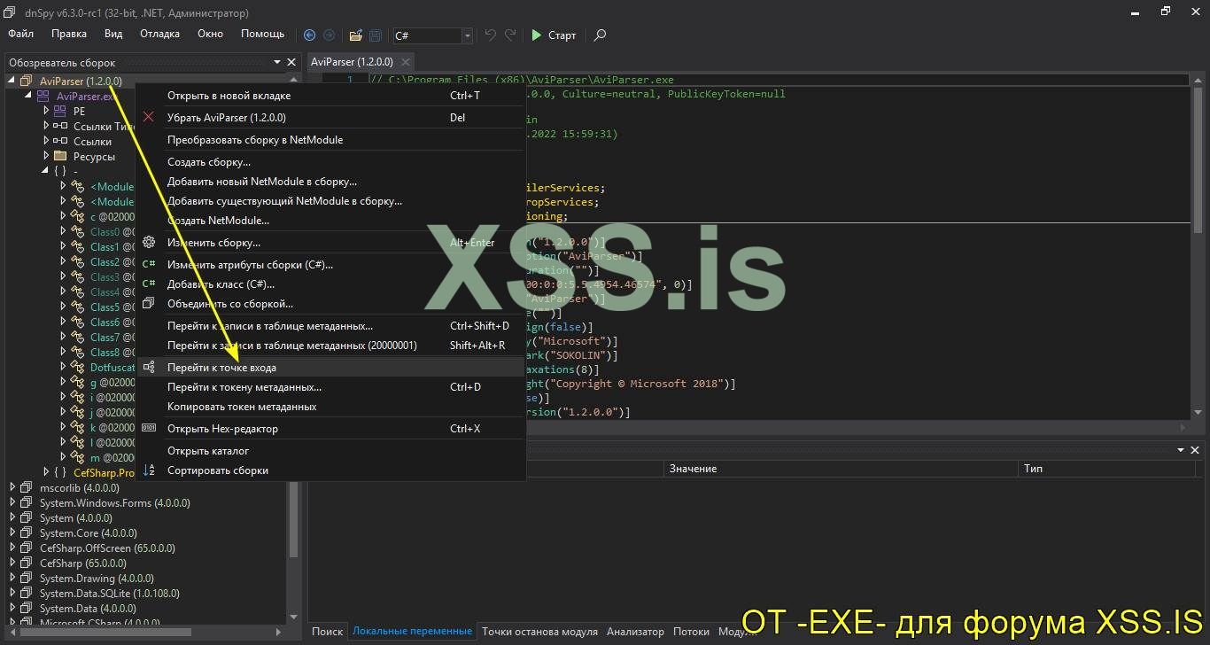Click the icon beside Перейти к точке входа

[x=149, y=367]
